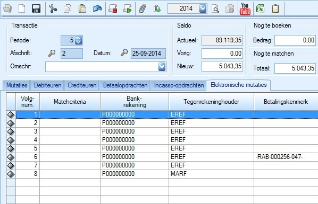This screenshot has width=318, height=204.
Task: Switch to the Mutaties tab
Action: click(x=17, y=85)
